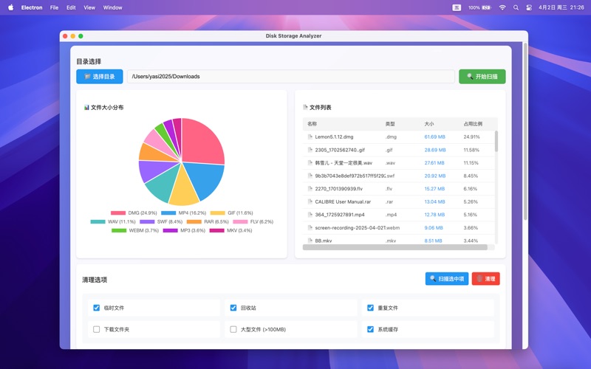Click the file icon beside 2270_1701390939.flv
The width and height of the screenshot is (591, 369).
point(310,189)
